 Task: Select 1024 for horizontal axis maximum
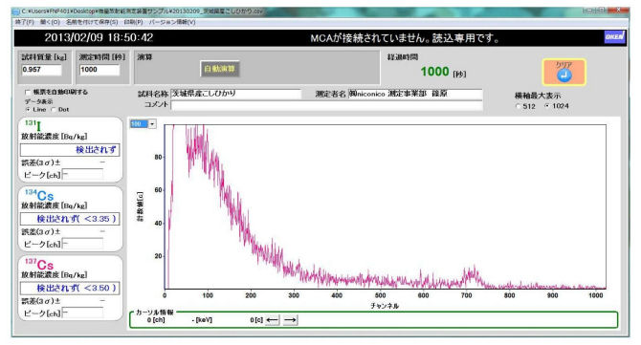tap(546, 106)
